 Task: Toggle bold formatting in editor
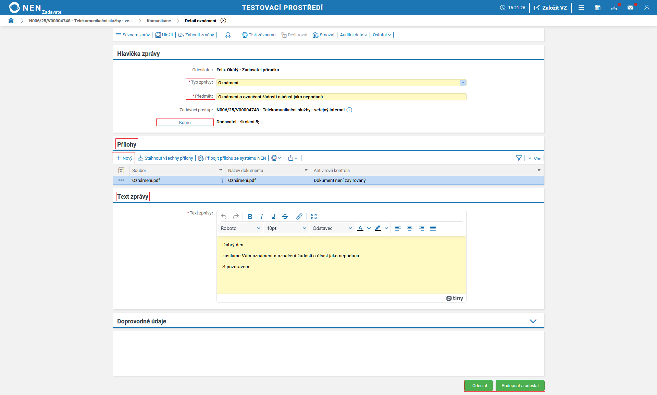250,217
